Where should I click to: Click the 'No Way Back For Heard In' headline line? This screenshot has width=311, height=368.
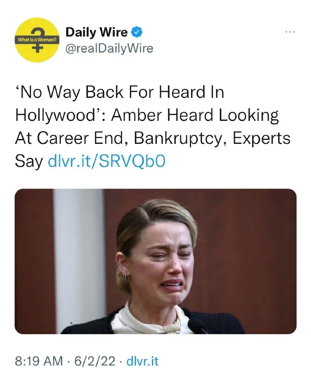120,92
